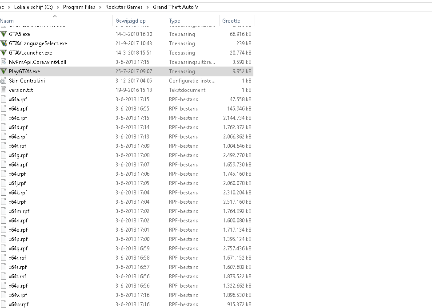
Task: Select the x64j.rpf file icon
Action: point(4,183)
